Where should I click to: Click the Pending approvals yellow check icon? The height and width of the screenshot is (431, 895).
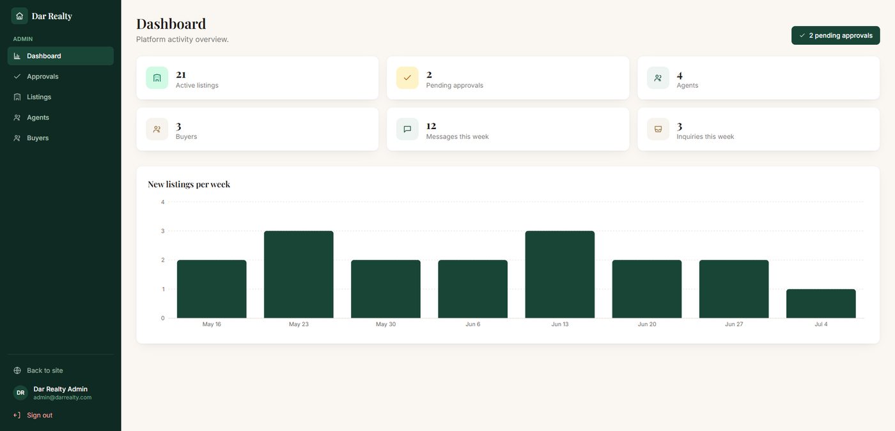coord(407,78)
